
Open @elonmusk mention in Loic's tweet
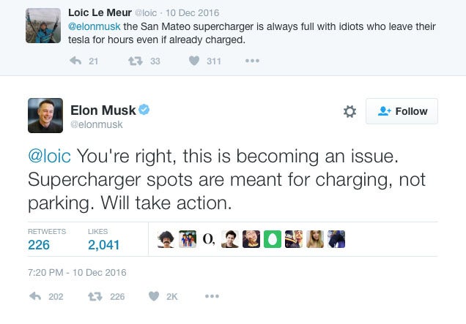pos(95,26)
